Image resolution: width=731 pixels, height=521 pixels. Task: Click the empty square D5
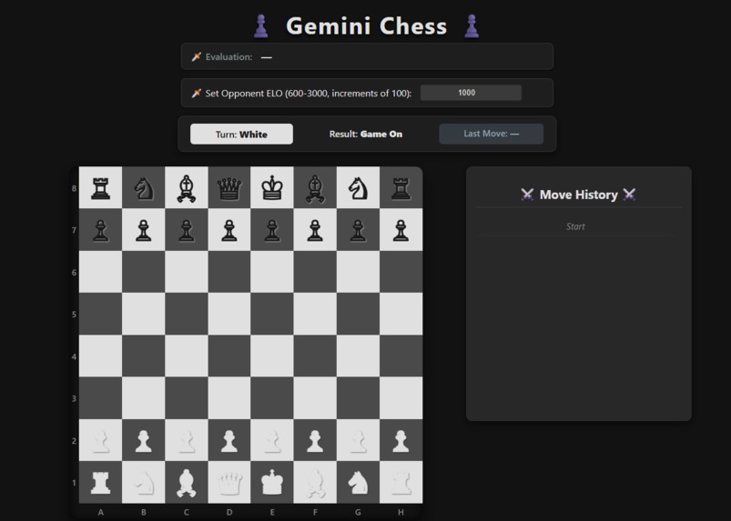229,314
